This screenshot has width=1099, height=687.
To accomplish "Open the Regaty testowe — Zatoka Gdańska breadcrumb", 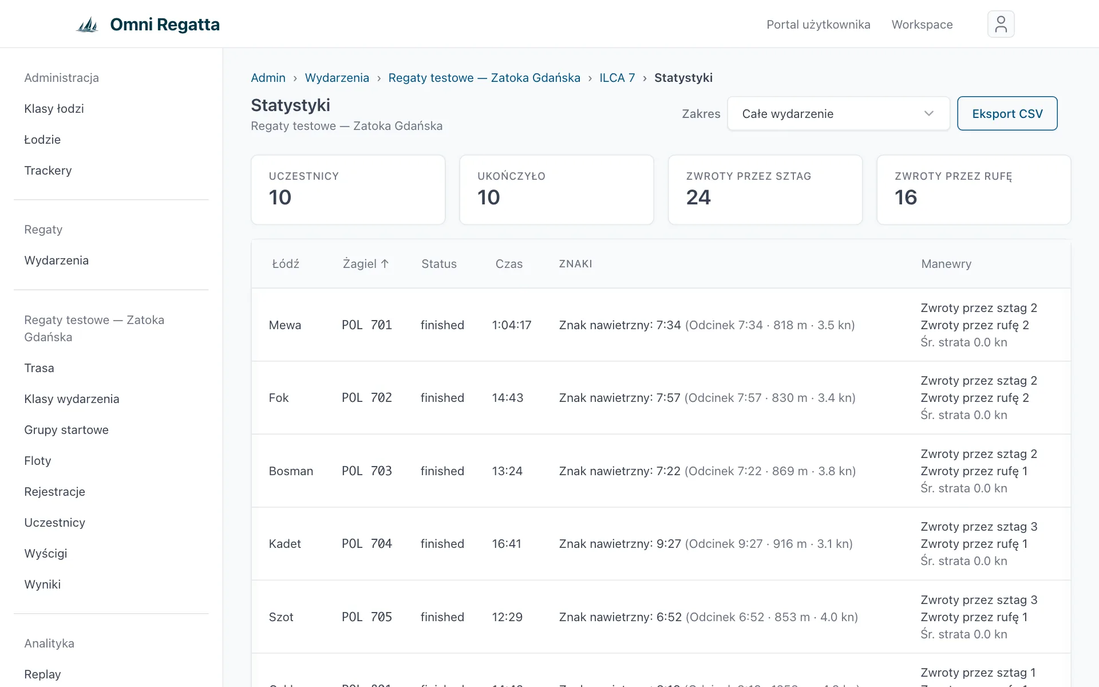I will click(484, 78).
